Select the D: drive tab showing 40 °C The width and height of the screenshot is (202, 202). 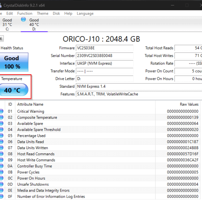click(34, 25)
